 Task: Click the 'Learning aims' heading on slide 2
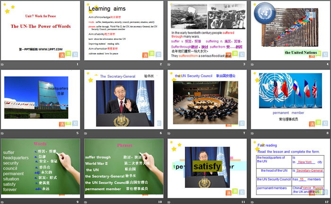pos(106,9)
